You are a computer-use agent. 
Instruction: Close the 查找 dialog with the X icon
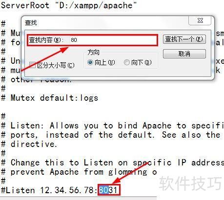pos(200,20)
